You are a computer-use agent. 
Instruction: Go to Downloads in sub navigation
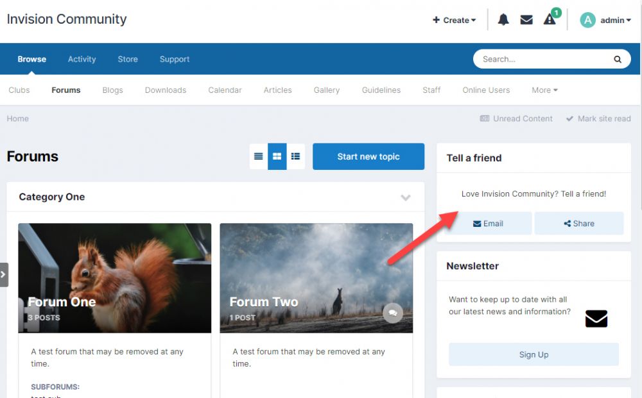tap(166, 90)
